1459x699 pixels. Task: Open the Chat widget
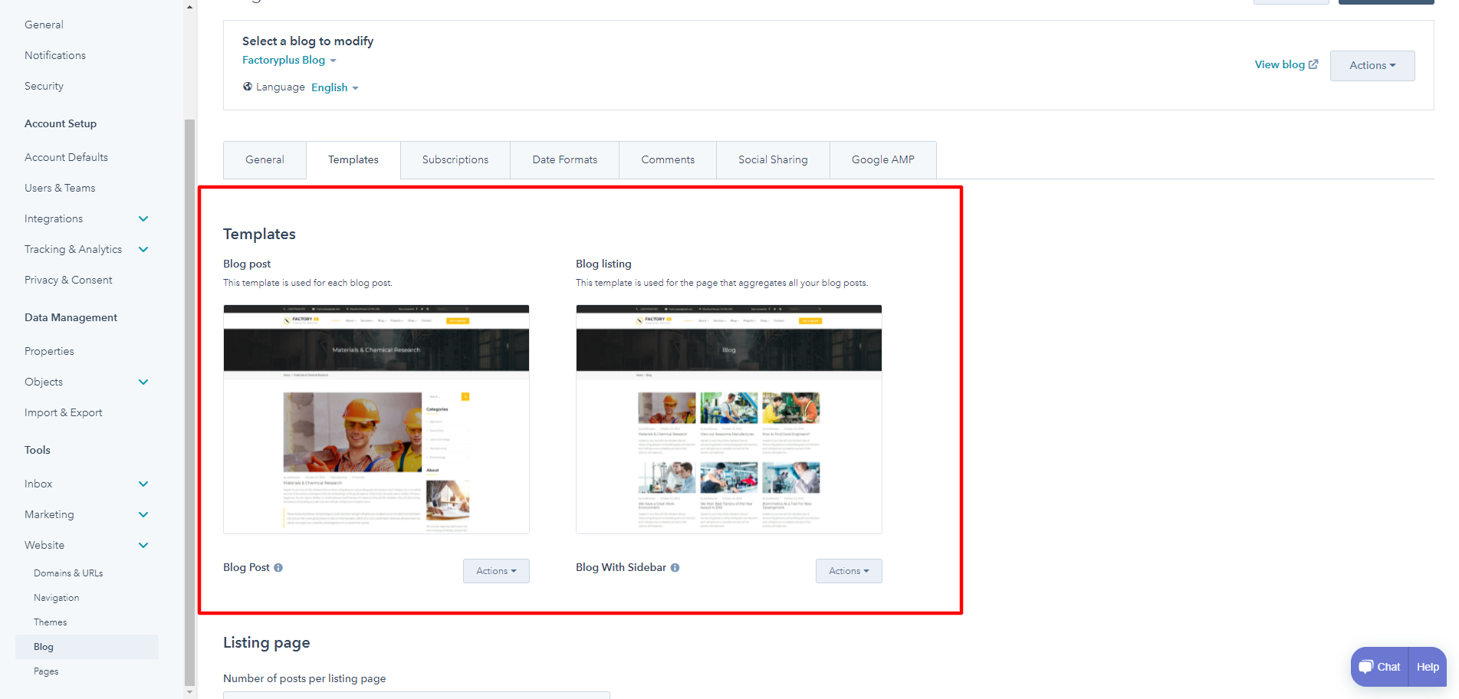[1379, 667]
